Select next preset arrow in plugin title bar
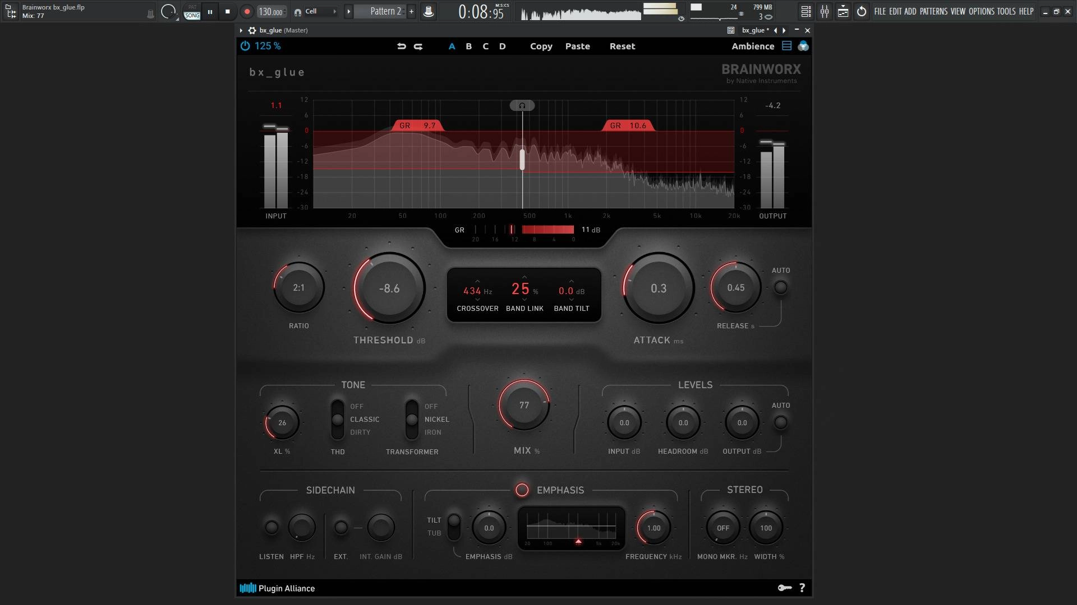1077x605 pixels. 784,30
